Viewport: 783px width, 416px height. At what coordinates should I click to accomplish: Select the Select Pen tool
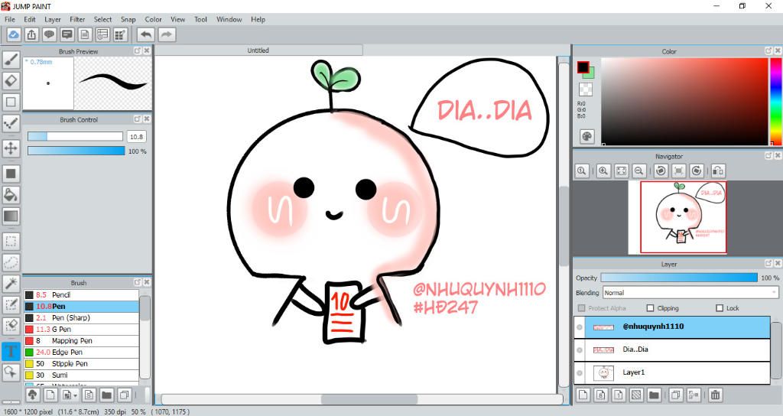coord(11,304)
